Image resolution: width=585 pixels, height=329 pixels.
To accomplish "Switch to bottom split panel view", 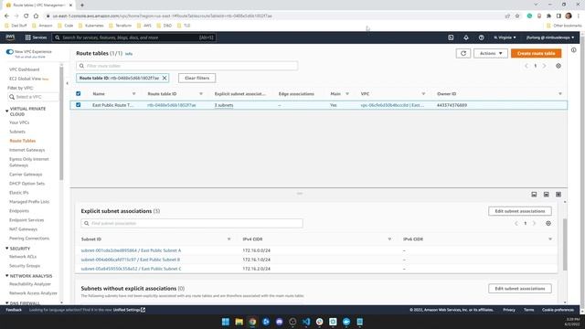I will click(534, 195).
